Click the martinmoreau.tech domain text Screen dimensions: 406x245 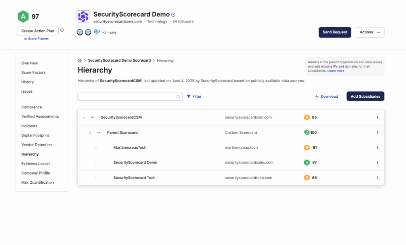point(241,148)
